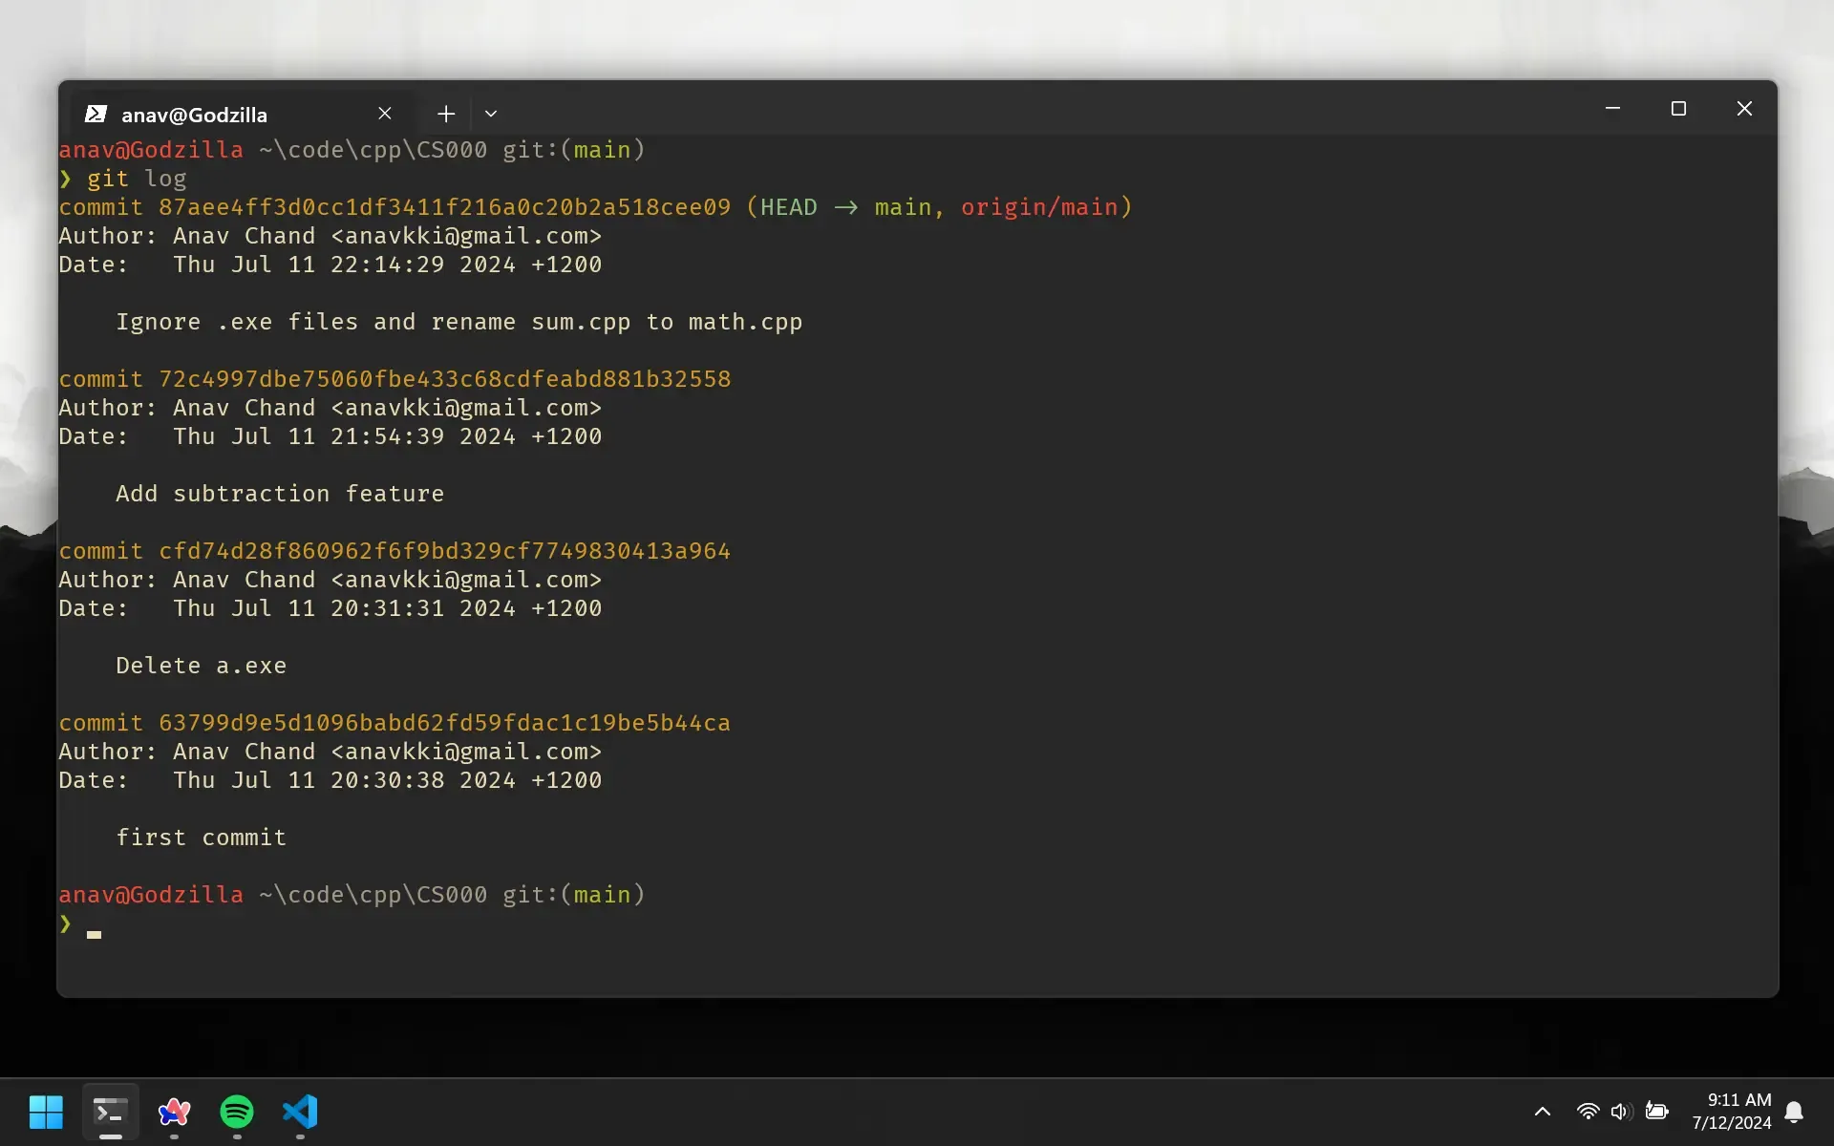Click date 'Thu Jul 11 20:31:31 2024 +1200'

pos(388,608)
